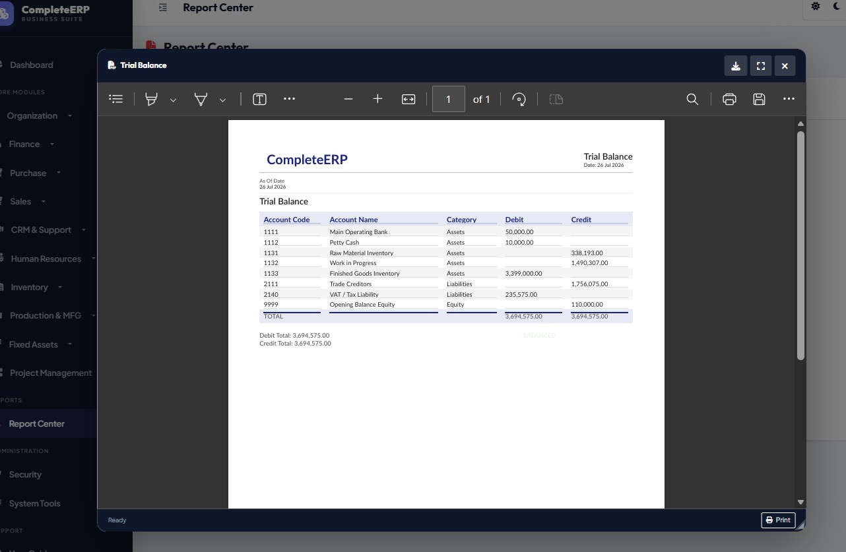Click the Main Operating Bank account name

pyautogui.click(x=358, y=232)
